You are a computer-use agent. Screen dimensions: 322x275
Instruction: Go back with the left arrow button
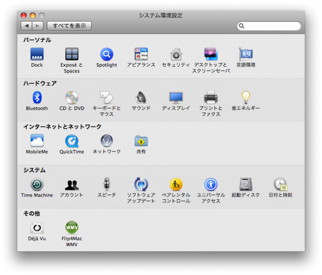point(26,26)
